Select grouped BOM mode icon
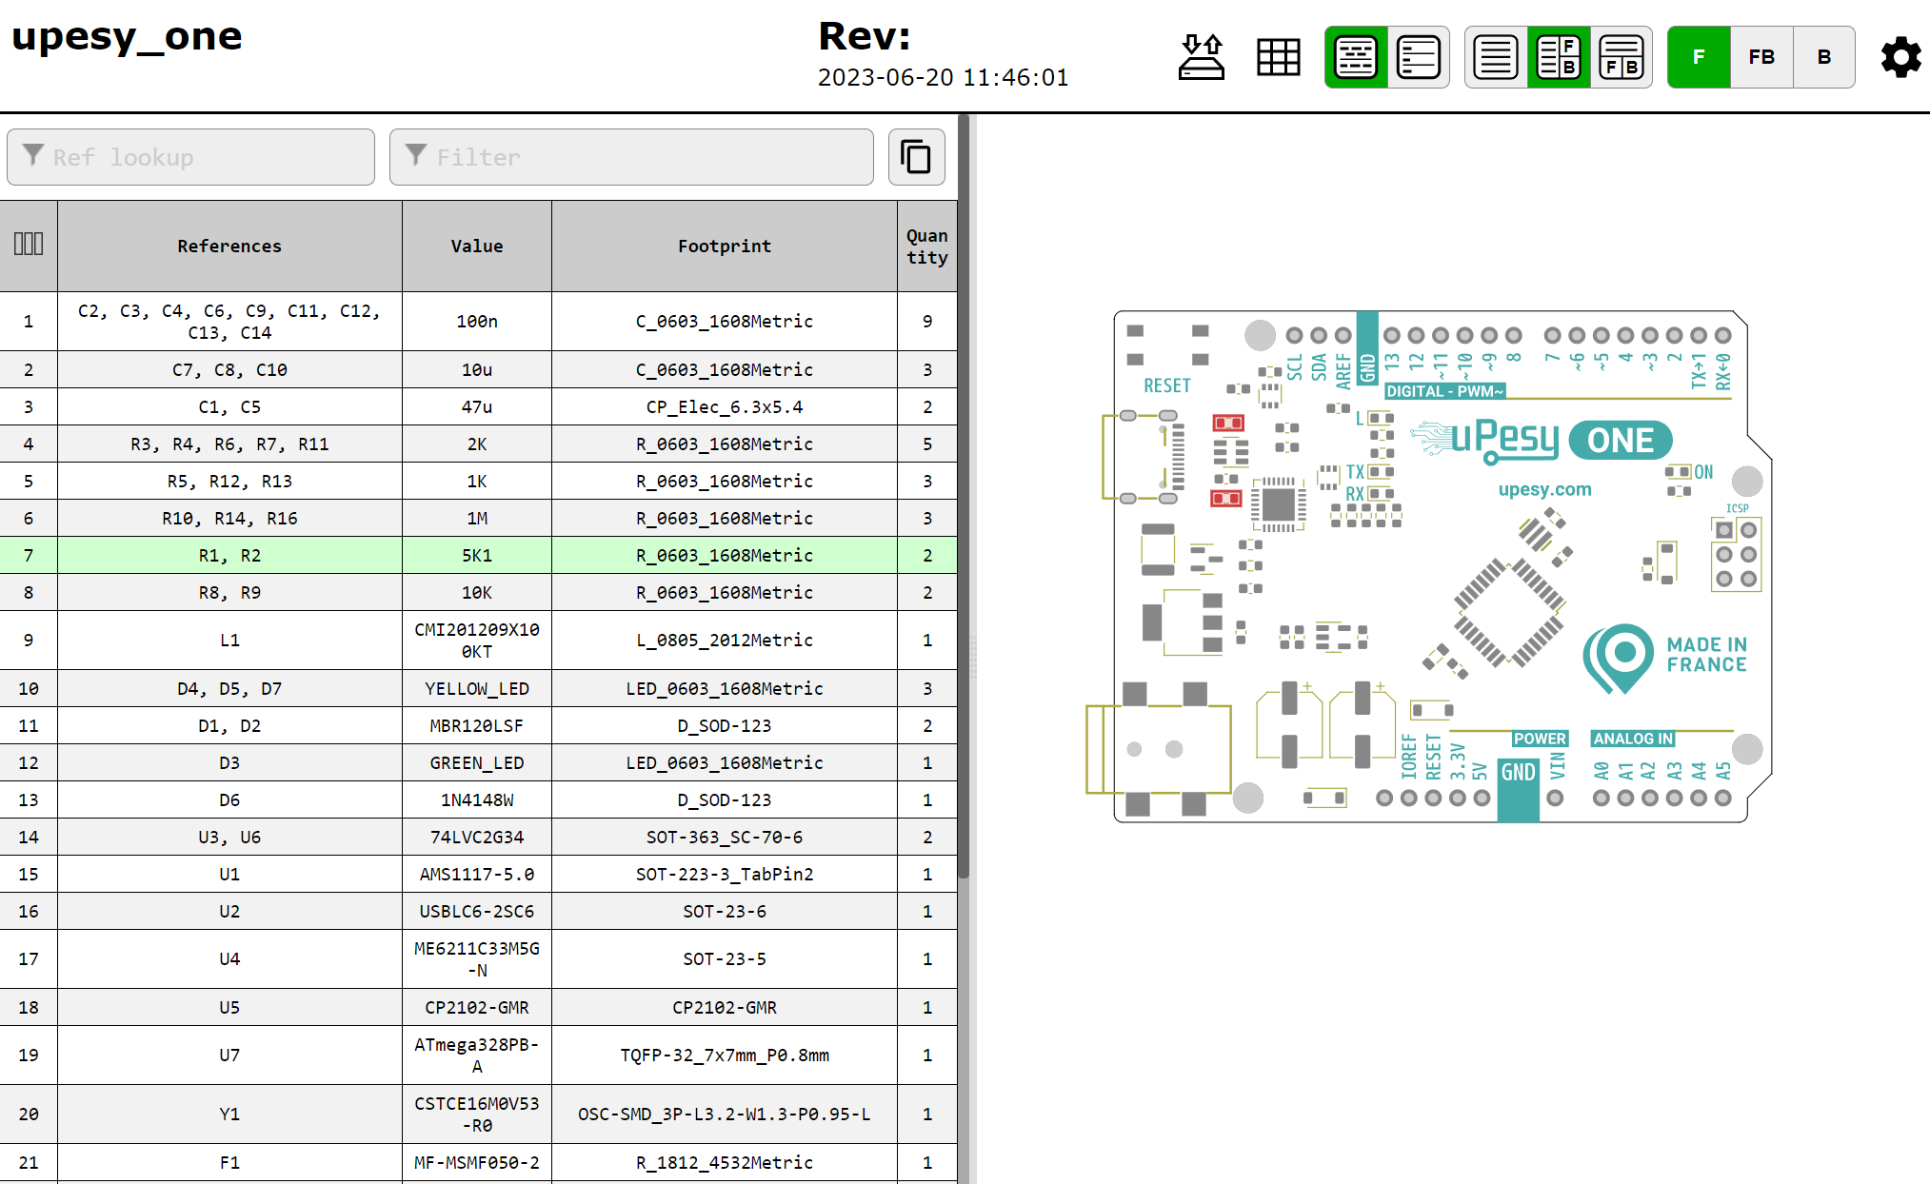Viewport: 1930px width, 1184px height. point(1356,57)
